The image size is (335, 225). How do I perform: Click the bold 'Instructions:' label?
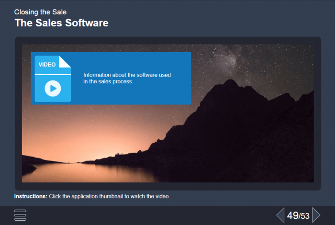pyautogui.click(x=31, y=196)
